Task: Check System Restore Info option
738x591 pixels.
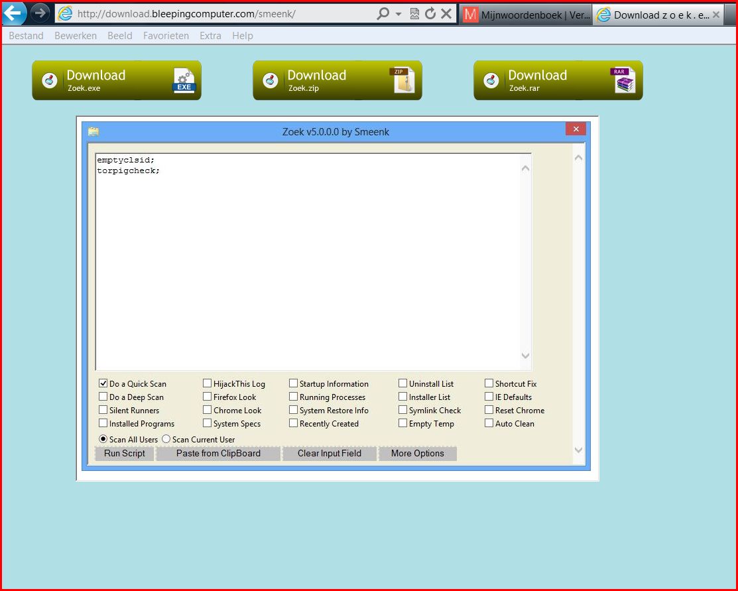Action: pyautogui.click(x=293, y=410)
